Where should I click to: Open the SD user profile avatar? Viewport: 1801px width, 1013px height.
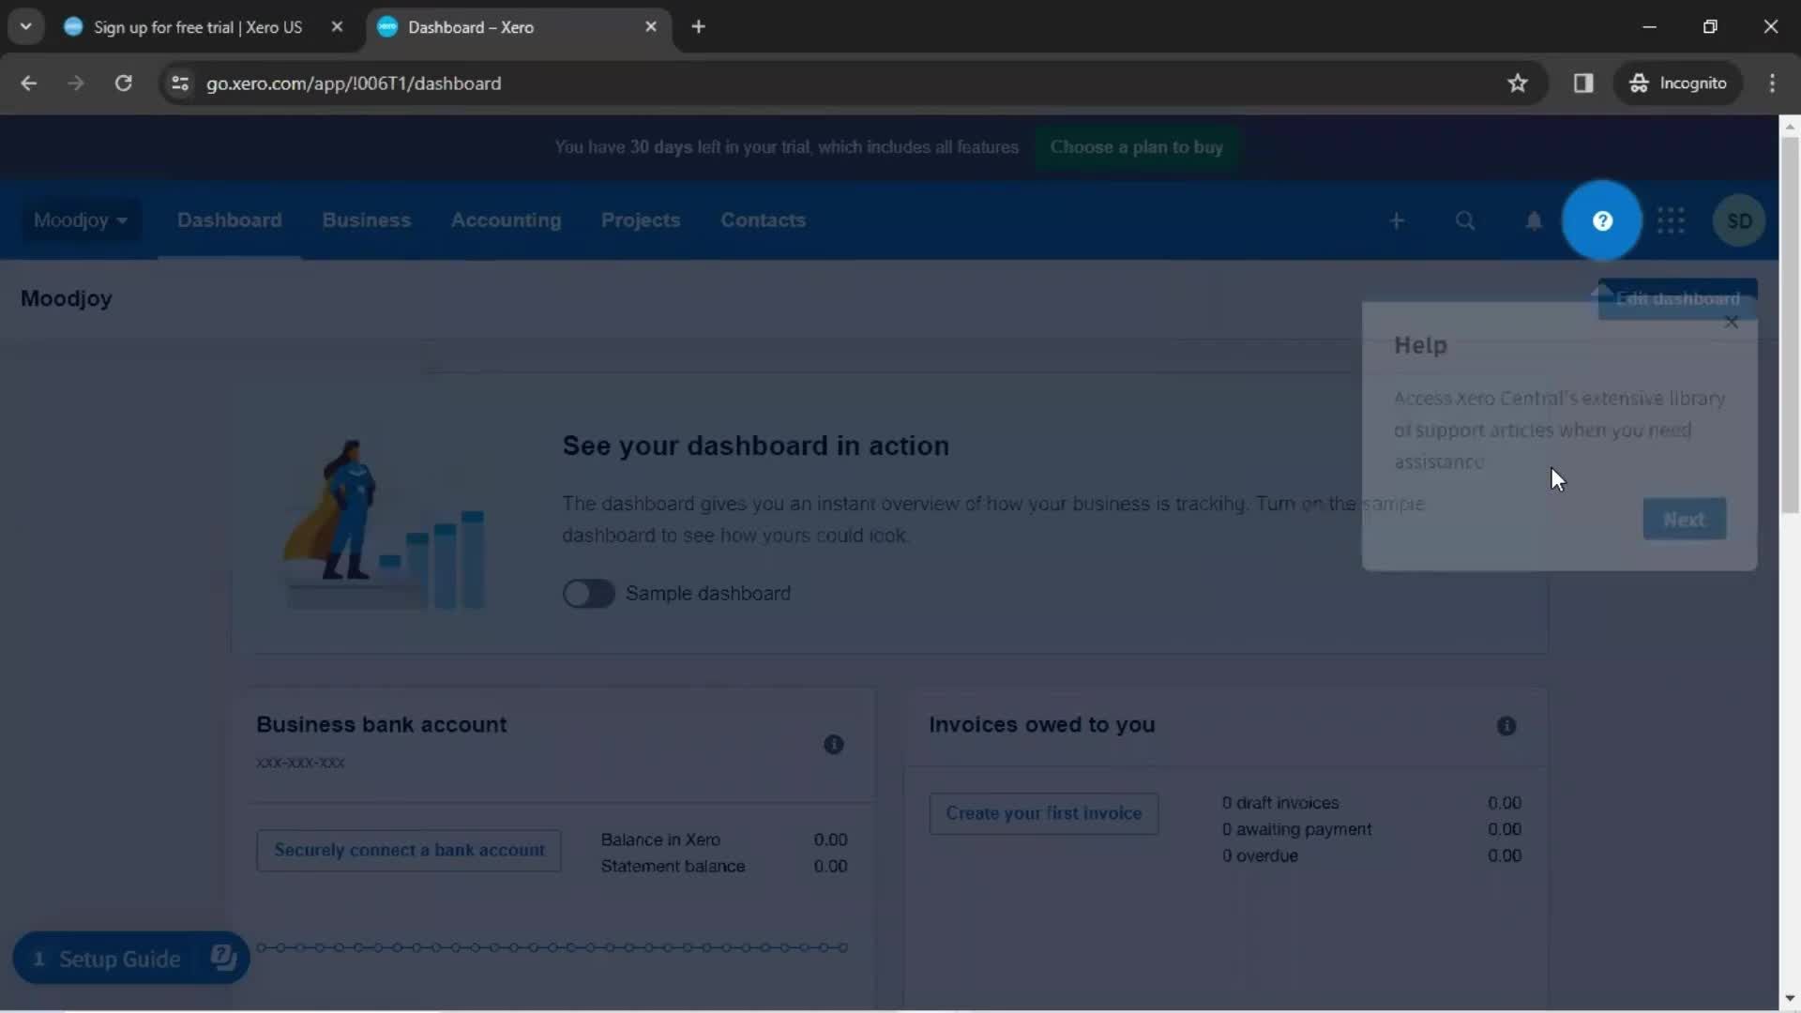click(1739, 220)
